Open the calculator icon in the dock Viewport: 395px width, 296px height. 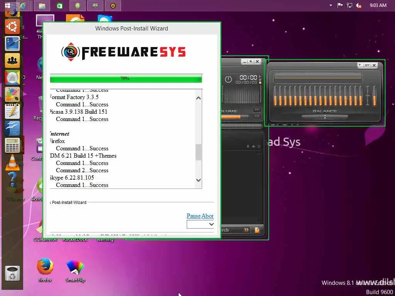[12, 145]
